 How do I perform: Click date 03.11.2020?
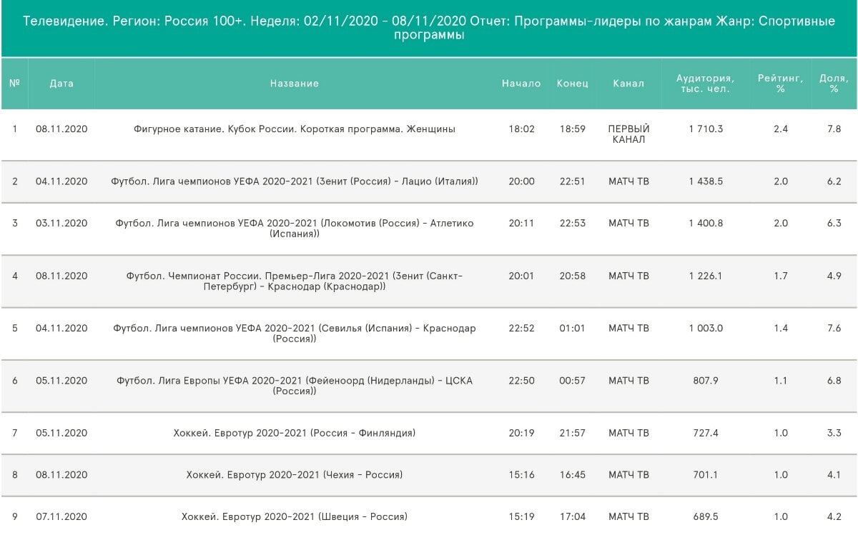(61, 224)
